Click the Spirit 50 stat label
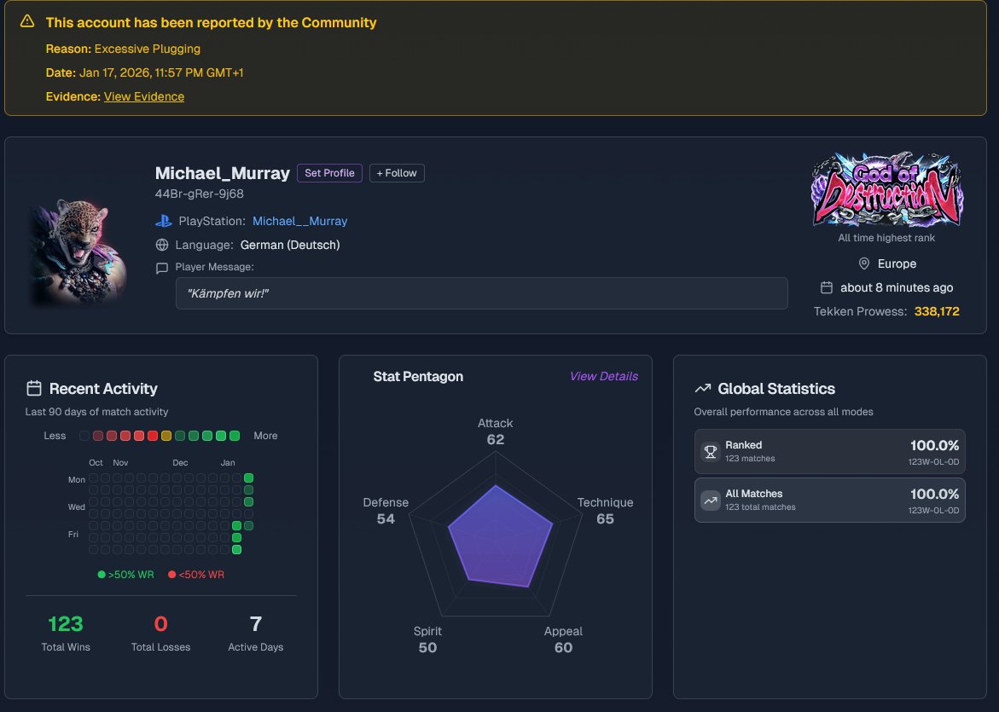 coord(427,640)
